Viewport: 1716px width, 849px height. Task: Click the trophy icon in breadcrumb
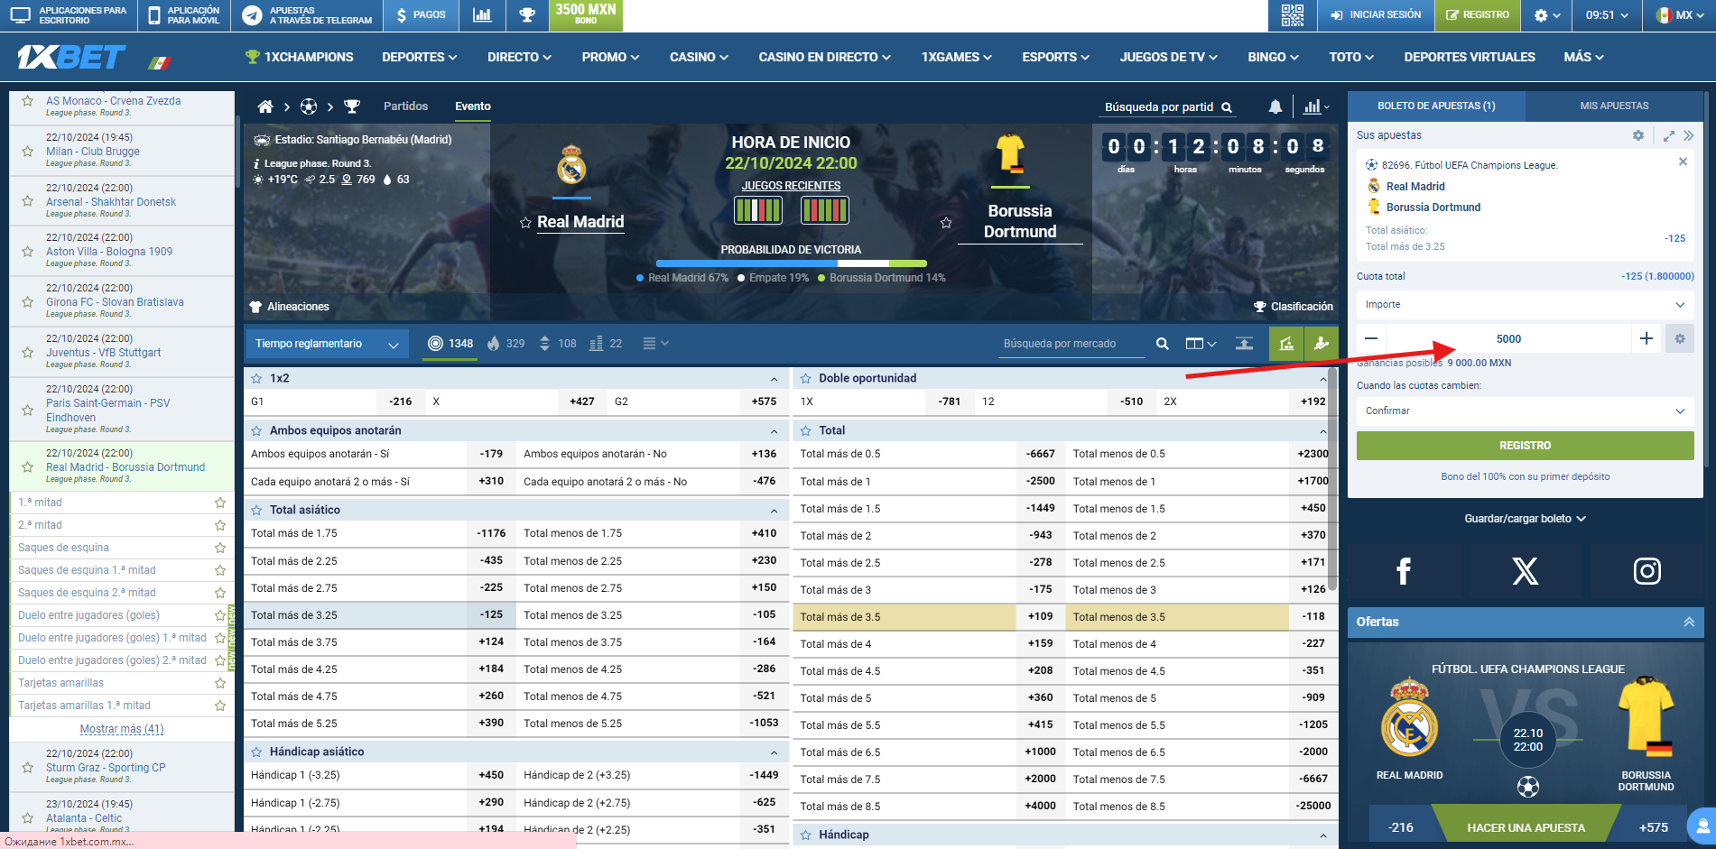(352, 106)
